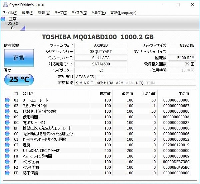Click status orb for C2 温度 row

coord(7,145)
